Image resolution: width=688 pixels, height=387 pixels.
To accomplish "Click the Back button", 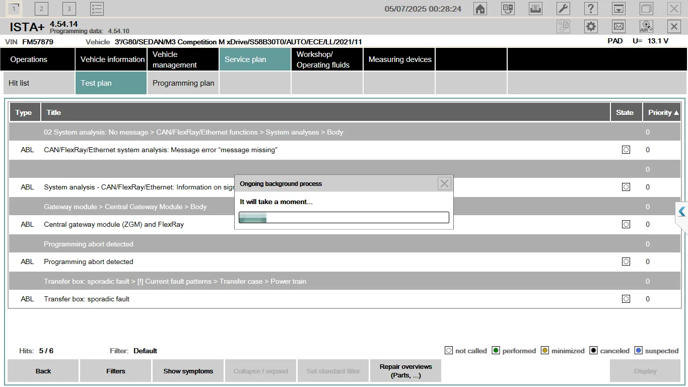I will 43,371.
